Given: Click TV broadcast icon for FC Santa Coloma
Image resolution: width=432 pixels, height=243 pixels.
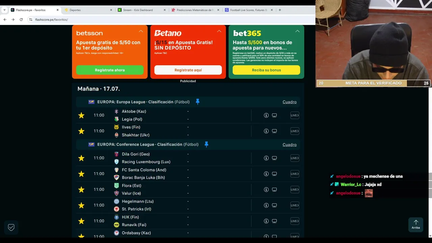Looking at the screenshot, I should pos(274,174).
